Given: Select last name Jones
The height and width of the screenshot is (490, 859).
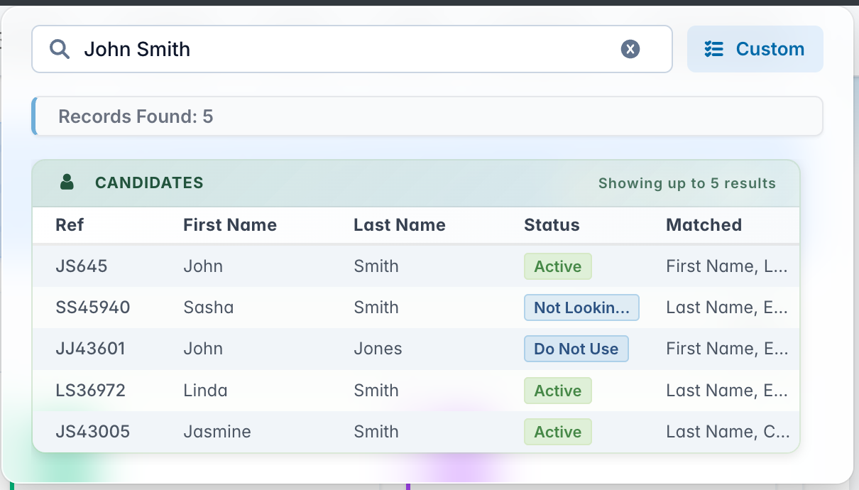Looking at the screenshot, I should (378, 349).
